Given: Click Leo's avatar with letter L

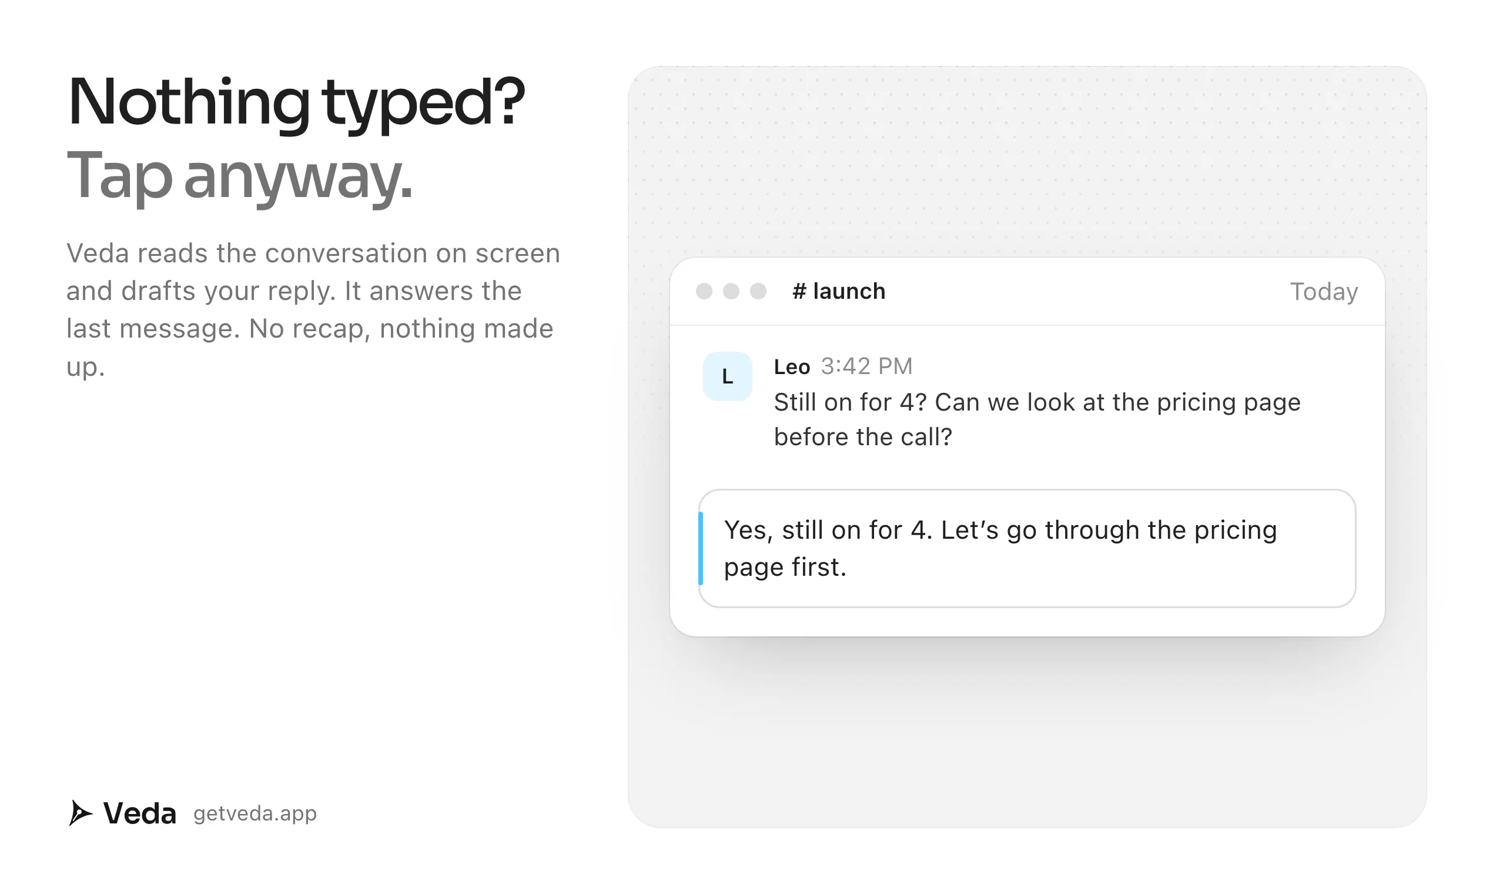Looking at the screenshot, I should [727, 376].
